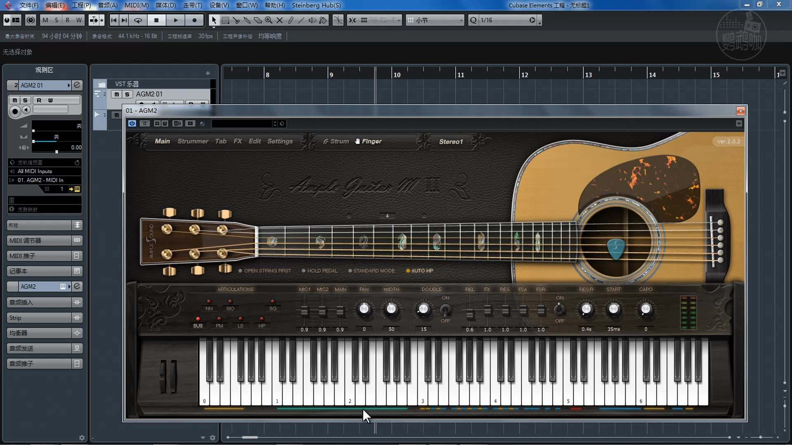Toggle the AUTO HP option
The image size is (792, 445).
coord(420,271)
